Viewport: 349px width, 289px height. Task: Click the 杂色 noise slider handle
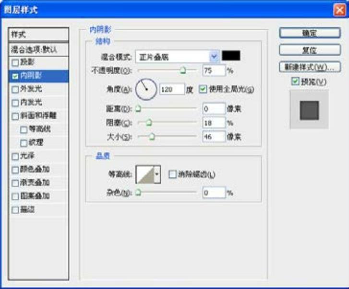138,192
